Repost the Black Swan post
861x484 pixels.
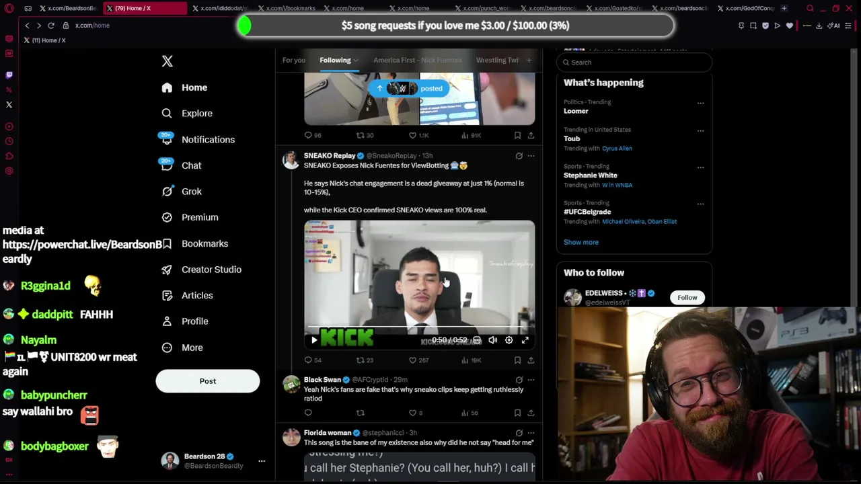tap(361, 413)
